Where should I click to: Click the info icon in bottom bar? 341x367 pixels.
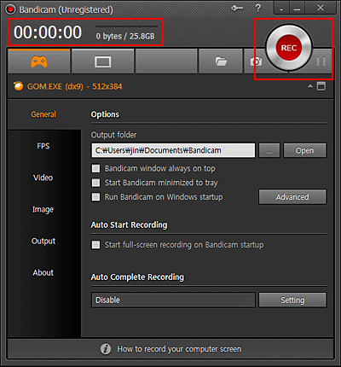click(x=106, y=349)
